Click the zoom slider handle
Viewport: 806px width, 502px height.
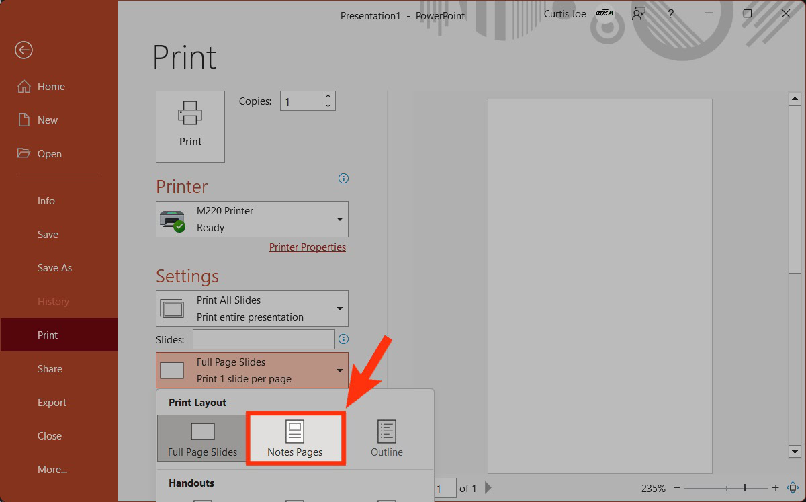(744, 488)
